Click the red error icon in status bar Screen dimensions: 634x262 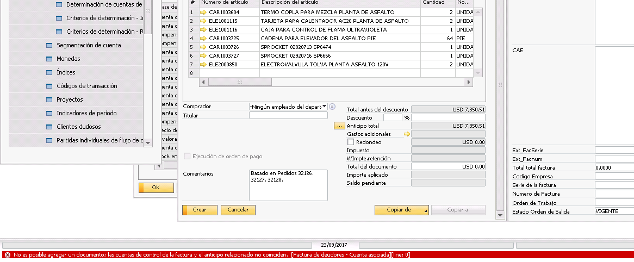7,255
